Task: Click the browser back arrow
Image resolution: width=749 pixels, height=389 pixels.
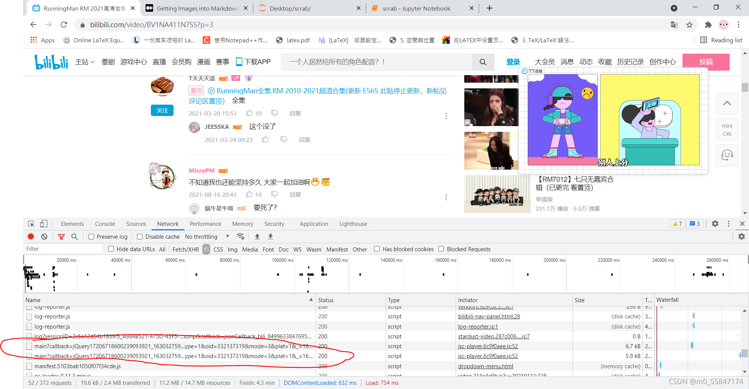Action: 33,25
